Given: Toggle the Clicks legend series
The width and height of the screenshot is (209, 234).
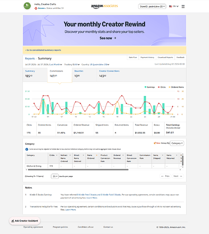Looking at the screenshot, I should pos(162,87).
